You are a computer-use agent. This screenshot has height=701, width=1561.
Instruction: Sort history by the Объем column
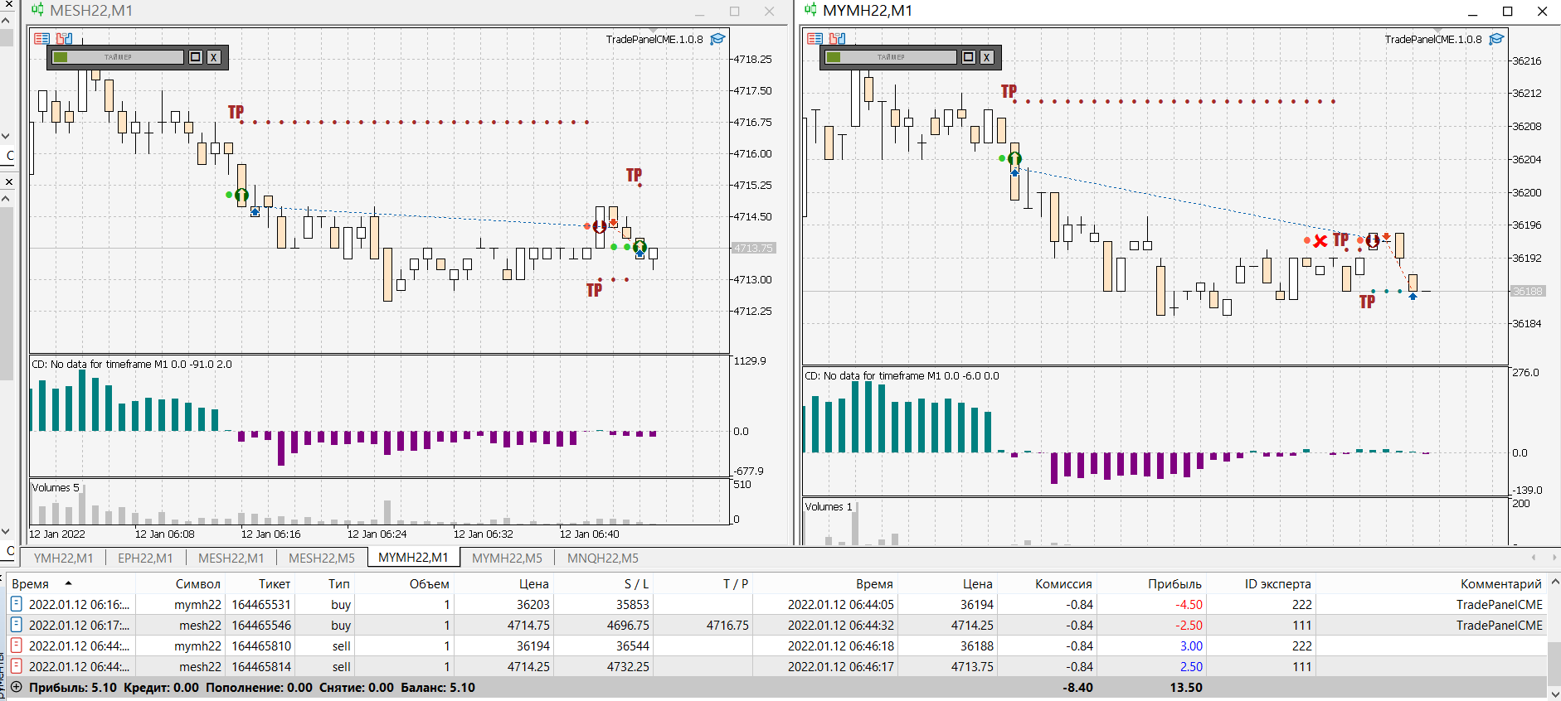(x=429, y=583)
